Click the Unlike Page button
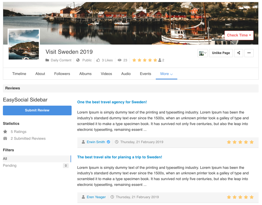Viewport: 262px width, 205px height. [221, 53]
